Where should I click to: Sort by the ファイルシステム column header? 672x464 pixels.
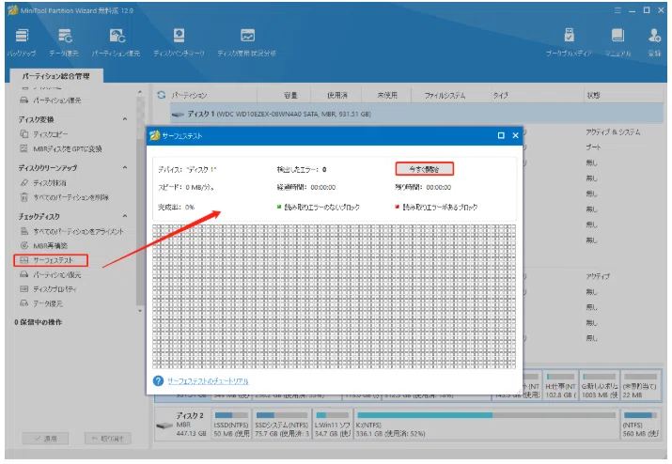coord(445,95)
